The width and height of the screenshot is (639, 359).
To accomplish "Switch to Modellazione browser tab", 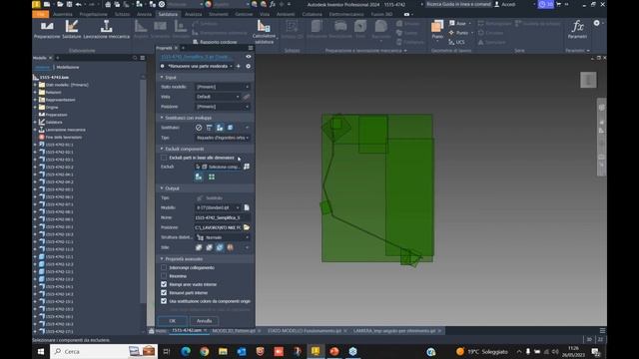I will [x=68, y=67].
